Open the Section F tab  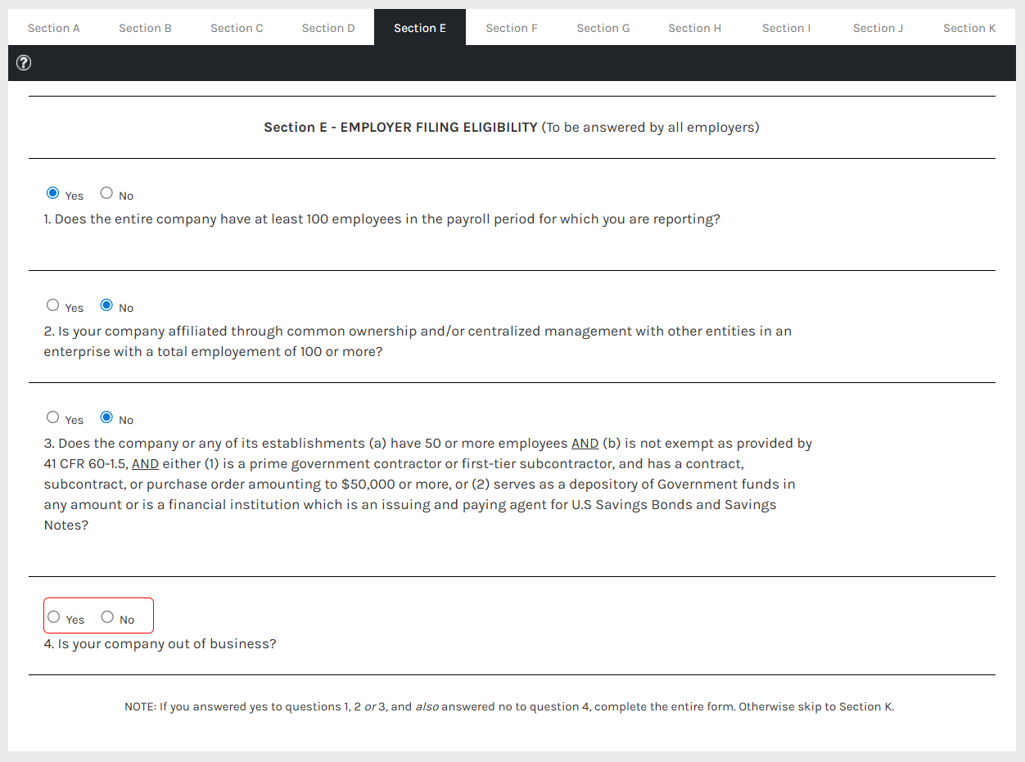[x=512, y=28]
